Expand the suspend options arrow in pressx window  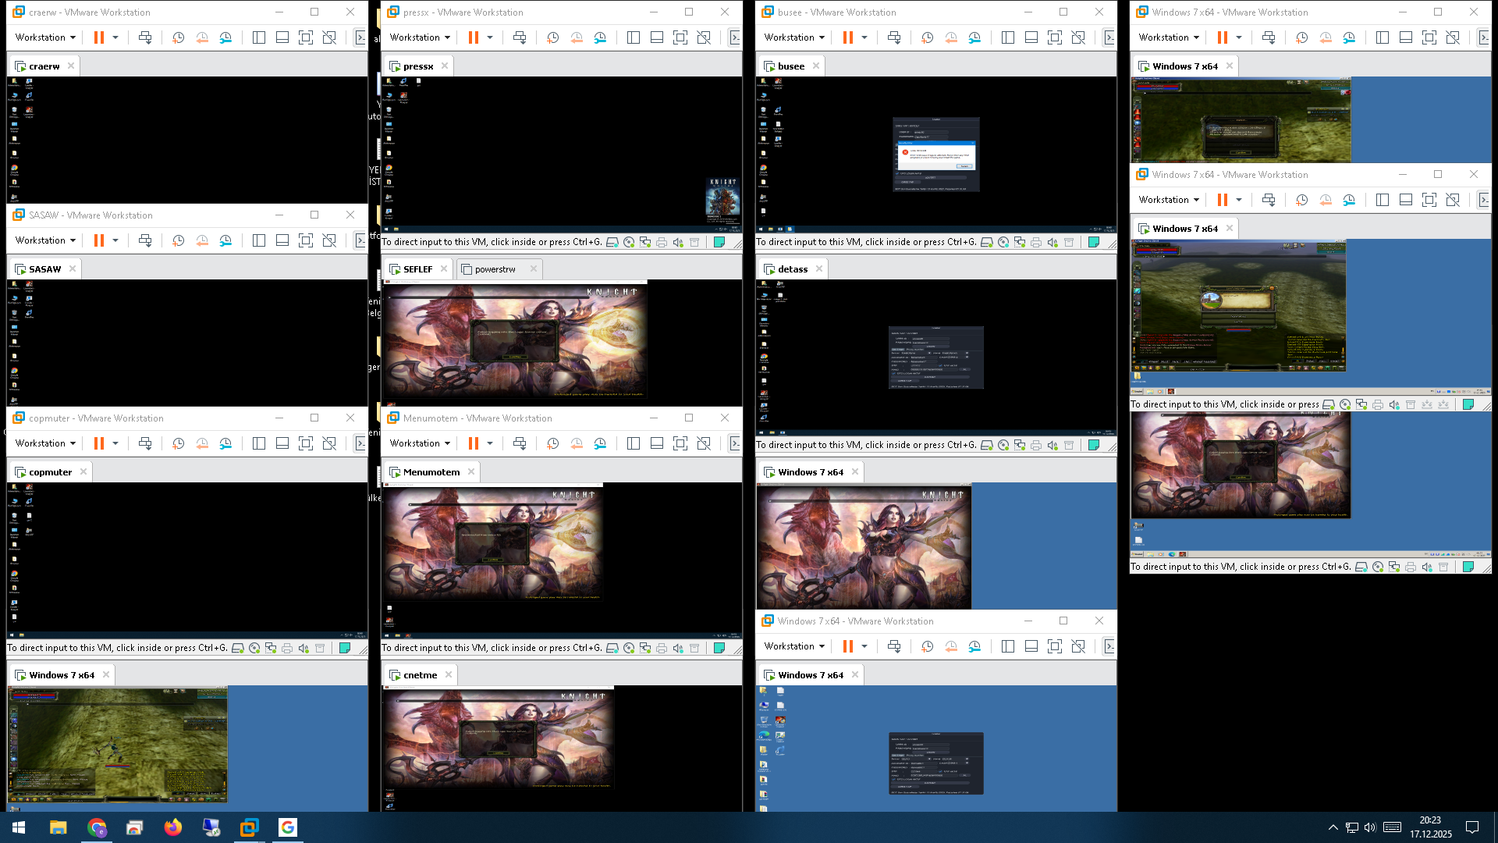pos(490,37)
